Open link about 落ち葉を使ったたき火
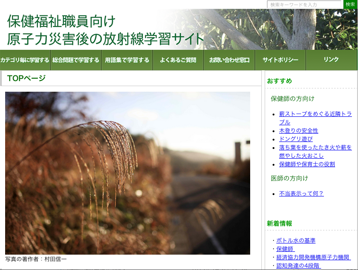The height and width of the screenshot is (270, 358). (315, 148)
